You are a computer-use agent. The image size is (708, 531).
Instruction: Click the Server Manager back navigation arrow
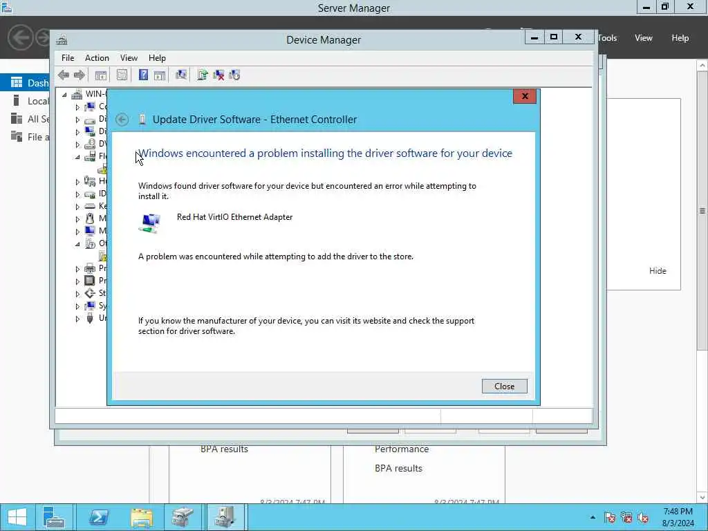pyautogui.click(x=20, y=37)
